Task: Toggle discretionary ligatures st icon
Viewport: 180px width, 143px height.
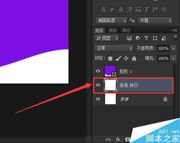Action: (x=121, y=9)
